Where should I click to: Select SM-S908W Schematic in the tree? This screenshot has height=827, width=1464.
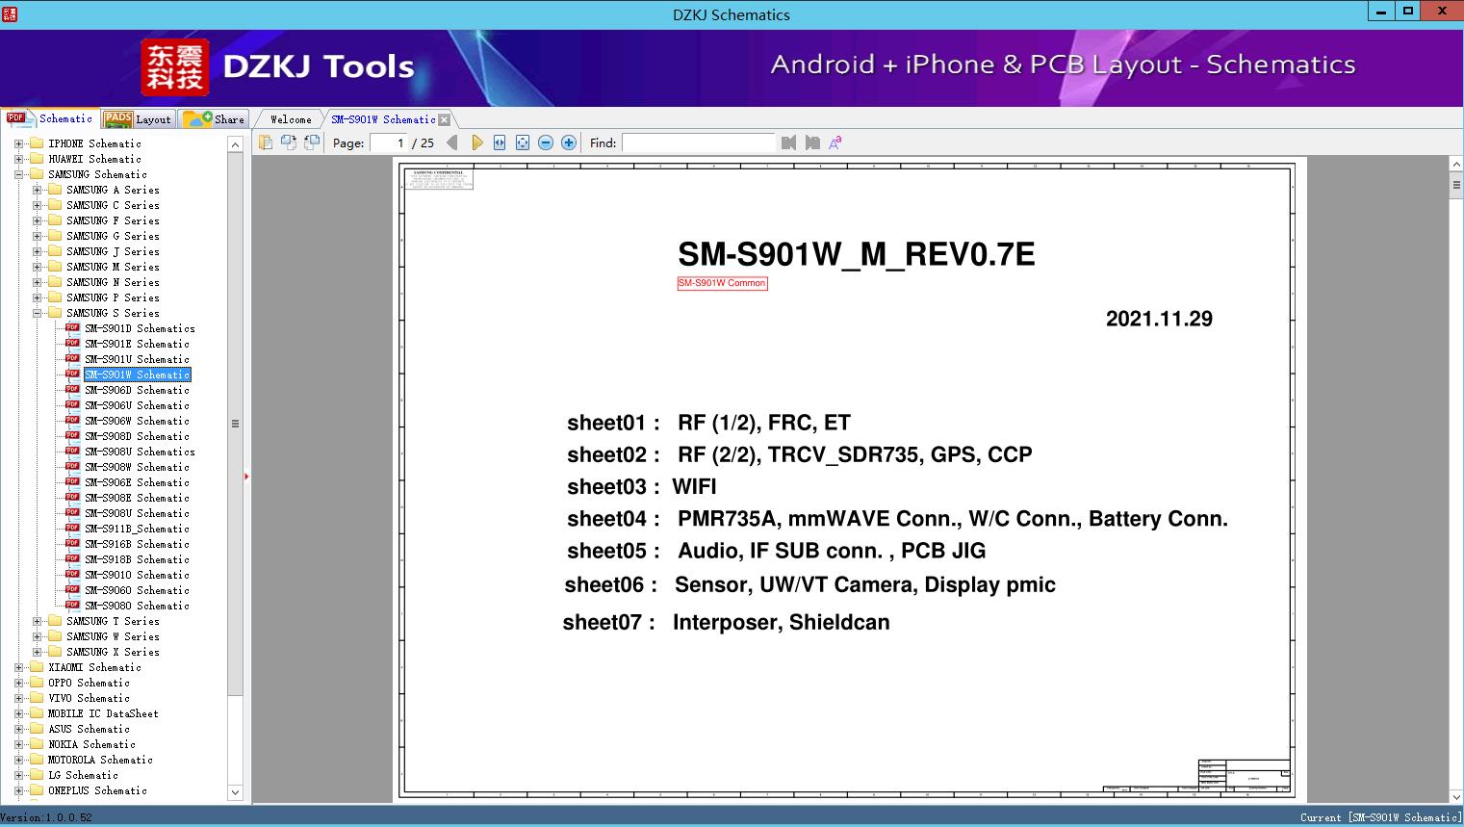pyautogui.click(x=137, y=467)
